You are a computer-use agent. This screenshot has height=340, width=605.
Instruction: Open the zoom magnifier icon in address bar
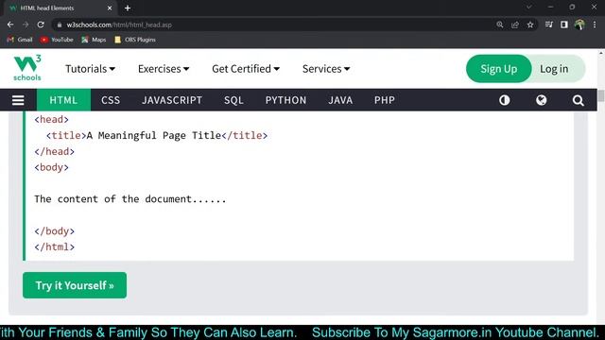pos(500,25)
